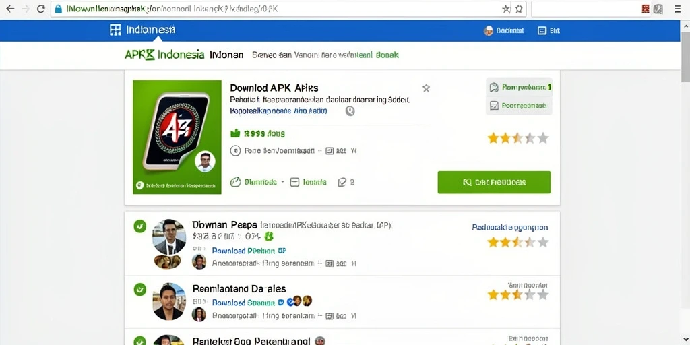Click the Rowolod Soeman blue link
Image resolution: width=690 pixels, height=345 pixels.
tap(244, 303)
